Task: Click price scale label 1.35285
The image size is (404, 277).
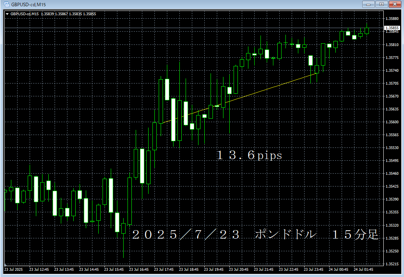Action: click(392, 238)
